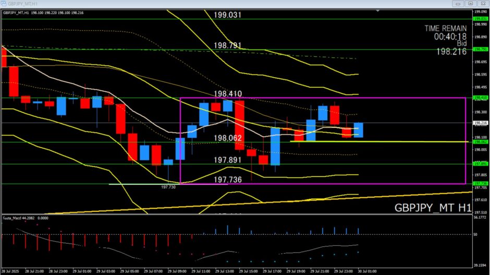The width and height of the screenshot is (490, 275).
Task: Close the GBPJPY_MT,H1 chart window
Action: point(482,3)
